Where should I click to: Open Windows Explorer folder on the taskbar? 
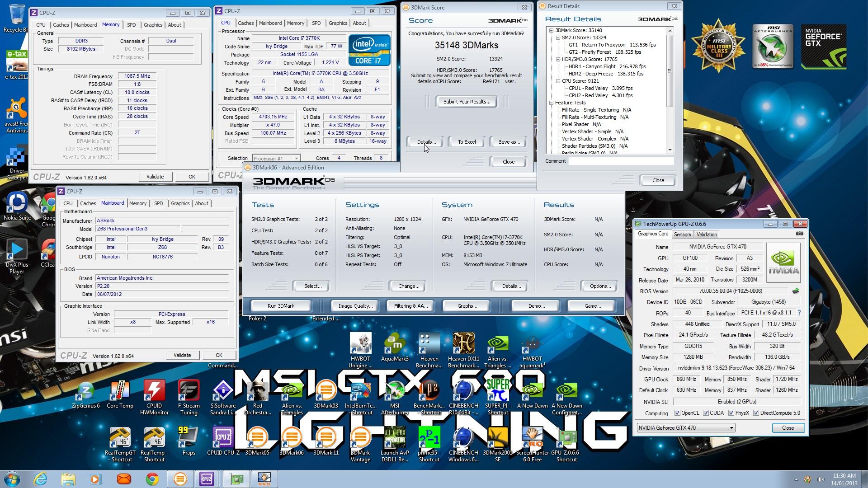[68, 479]
